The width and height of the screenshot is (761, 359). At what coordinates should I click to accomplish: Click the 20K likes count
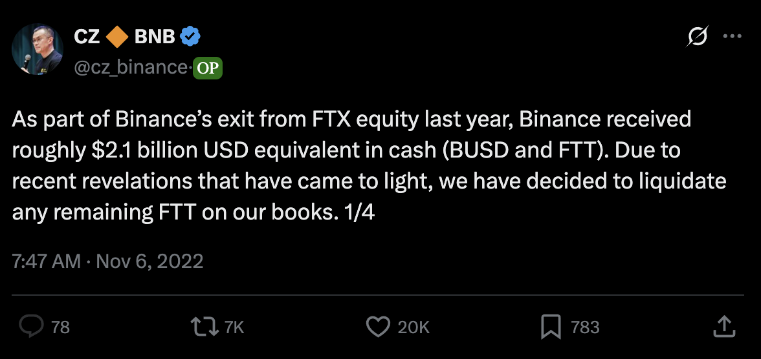point(414,327)
